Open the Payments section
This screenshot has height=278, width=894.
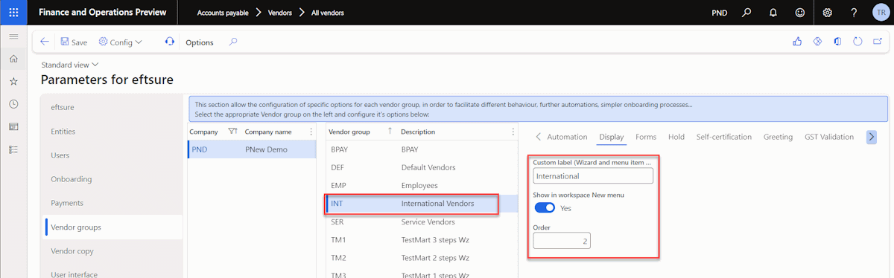(111, 203)
